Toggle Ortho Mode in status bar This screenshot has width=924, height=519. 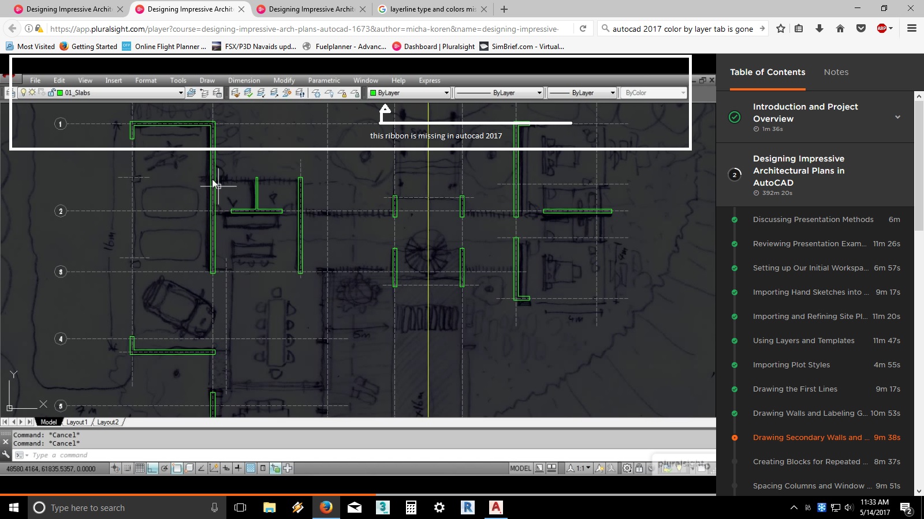[x=152, y=468]
